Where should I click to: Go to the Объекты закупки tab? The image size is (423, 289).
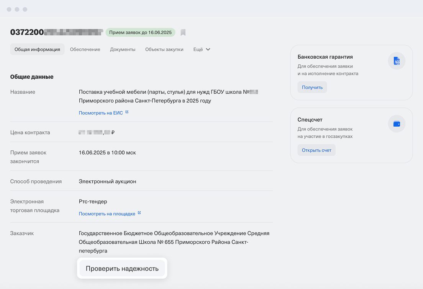coord(164,50)
